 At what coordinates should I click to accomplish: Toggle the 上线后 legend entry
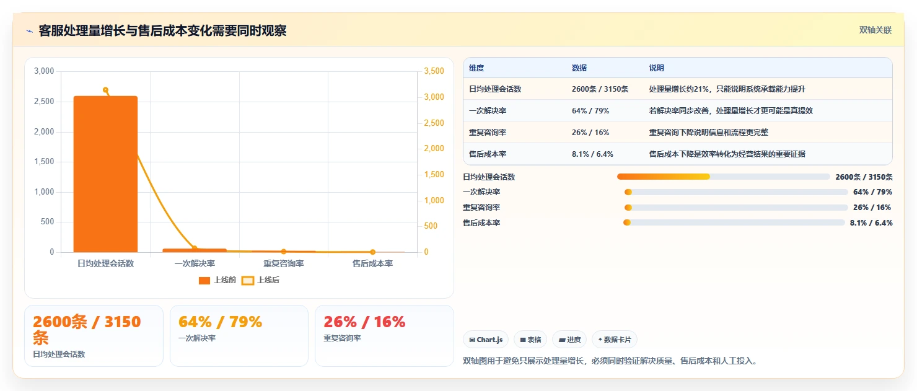[260, 280]
